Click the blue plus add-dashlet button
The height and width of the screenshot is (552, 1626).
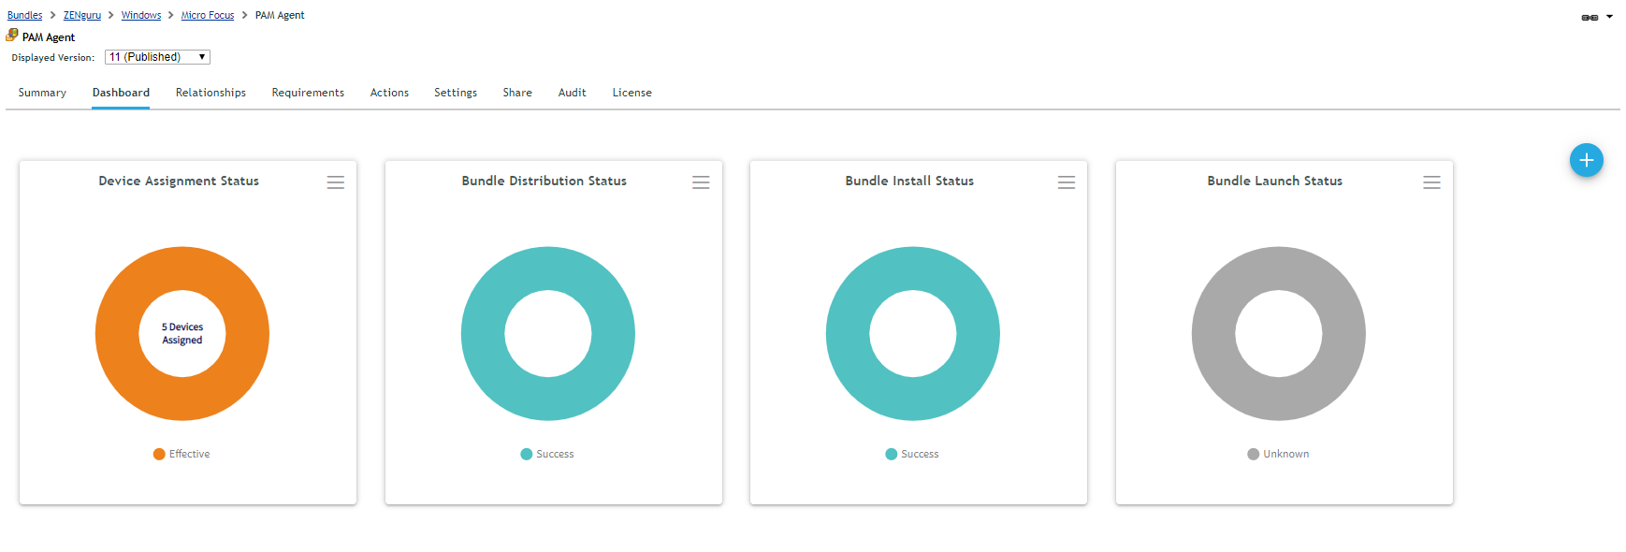pyautogui.click(x=1586, y=160)
